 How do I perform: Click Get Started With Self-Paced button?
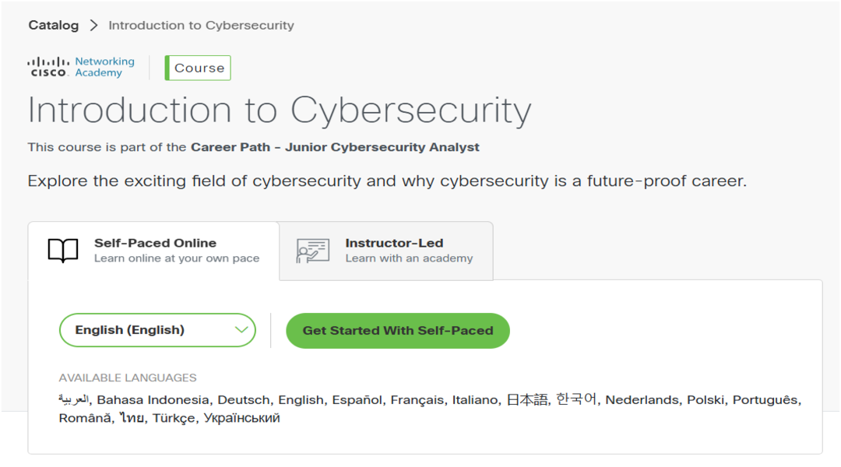point(398,331)
